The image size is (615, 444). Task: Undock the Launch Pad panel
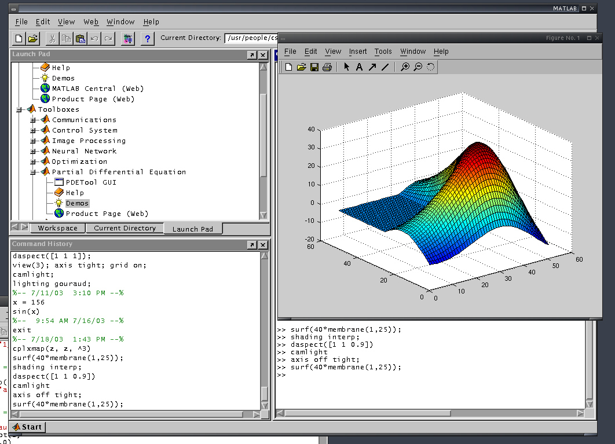click(252, 56)
